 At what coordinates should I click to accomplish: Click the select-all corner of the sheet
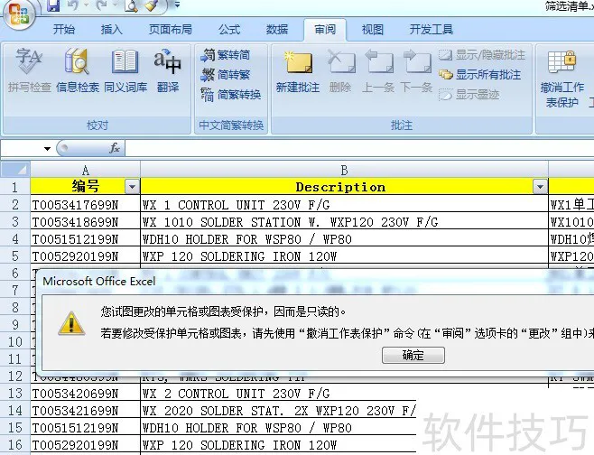click(x=15, y=170)
